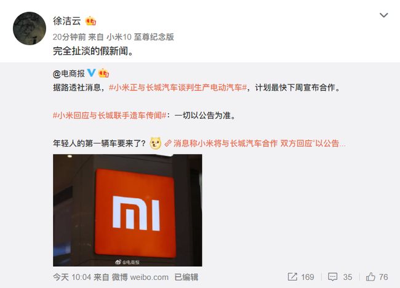Click the 今天 10:04 timestamp
400x288 pixels.
(72, 277)
